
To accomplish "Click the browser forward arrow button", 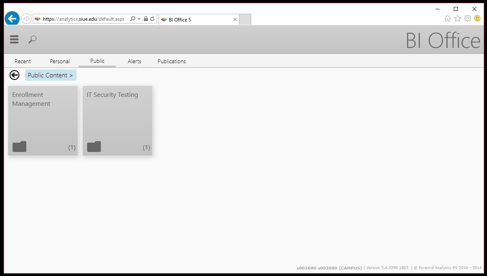I will [26, 19].
